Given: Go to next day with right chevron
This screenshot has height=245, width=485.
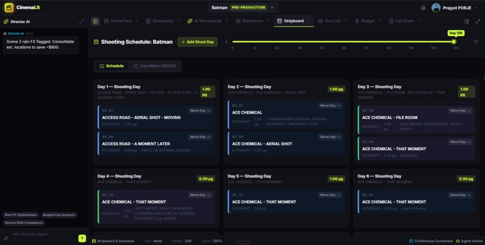Looking at the screenshot, I should [462, 42].
